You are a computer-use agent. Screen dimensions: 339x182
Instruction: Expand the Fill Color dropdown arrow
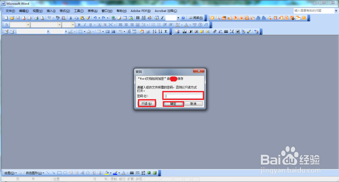[x=111, y=173]
